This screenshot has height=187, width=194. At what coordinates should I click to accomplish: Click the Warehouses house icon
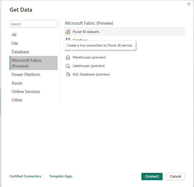(x=68, y=57)
